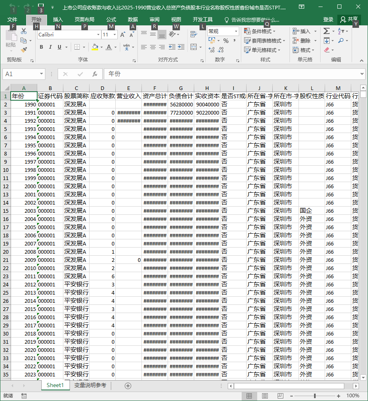Click the new sheet plus button
The width and height of the screenshot is (368, 401).
[128, 385]
